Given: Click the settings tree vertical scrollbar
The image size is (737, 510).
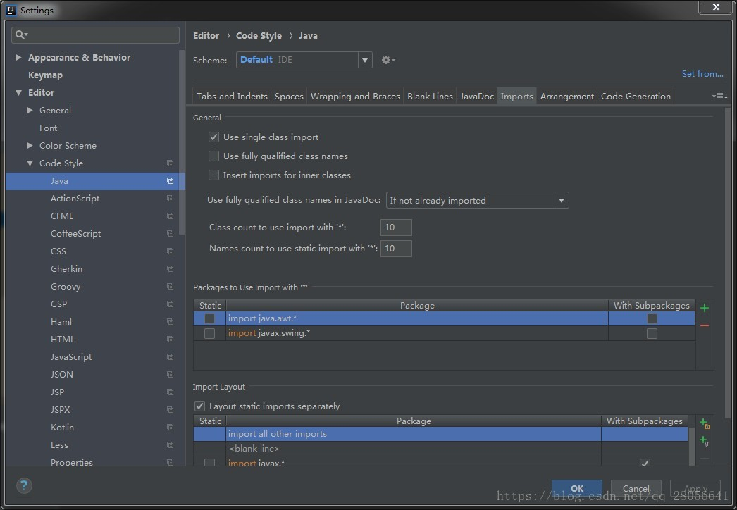Looking at the screenshot, I should coord(181,141).
